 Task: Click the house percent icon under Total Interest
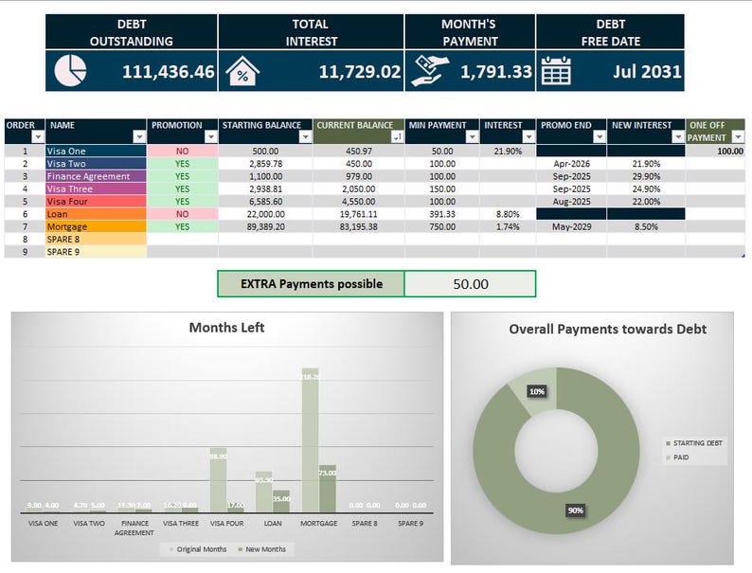pyautogui.click(x=242, y=71)
